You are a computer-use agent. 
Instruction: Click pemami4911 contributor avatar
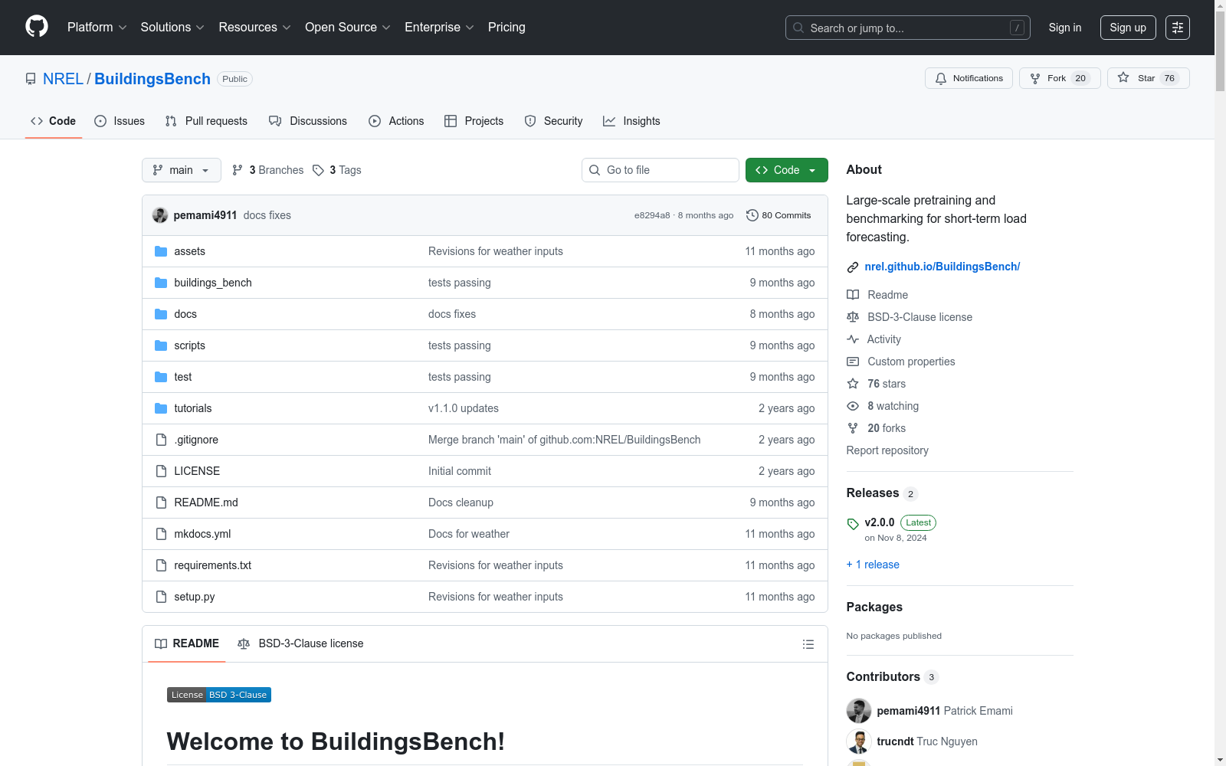point(859,711)
